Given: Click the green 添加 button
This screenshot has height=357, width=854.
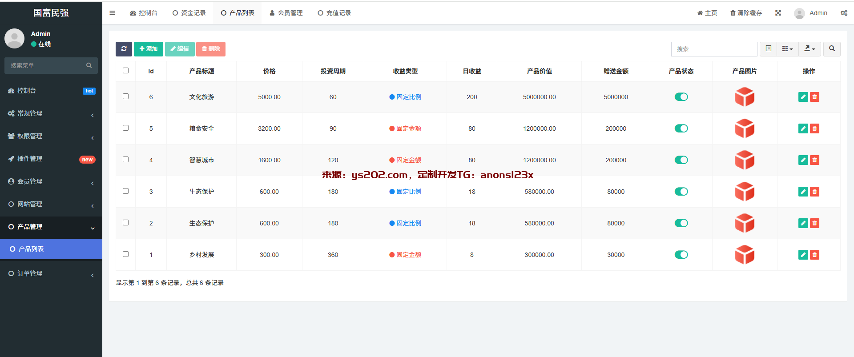Looking at the screenshot, I should click(149, 49).
